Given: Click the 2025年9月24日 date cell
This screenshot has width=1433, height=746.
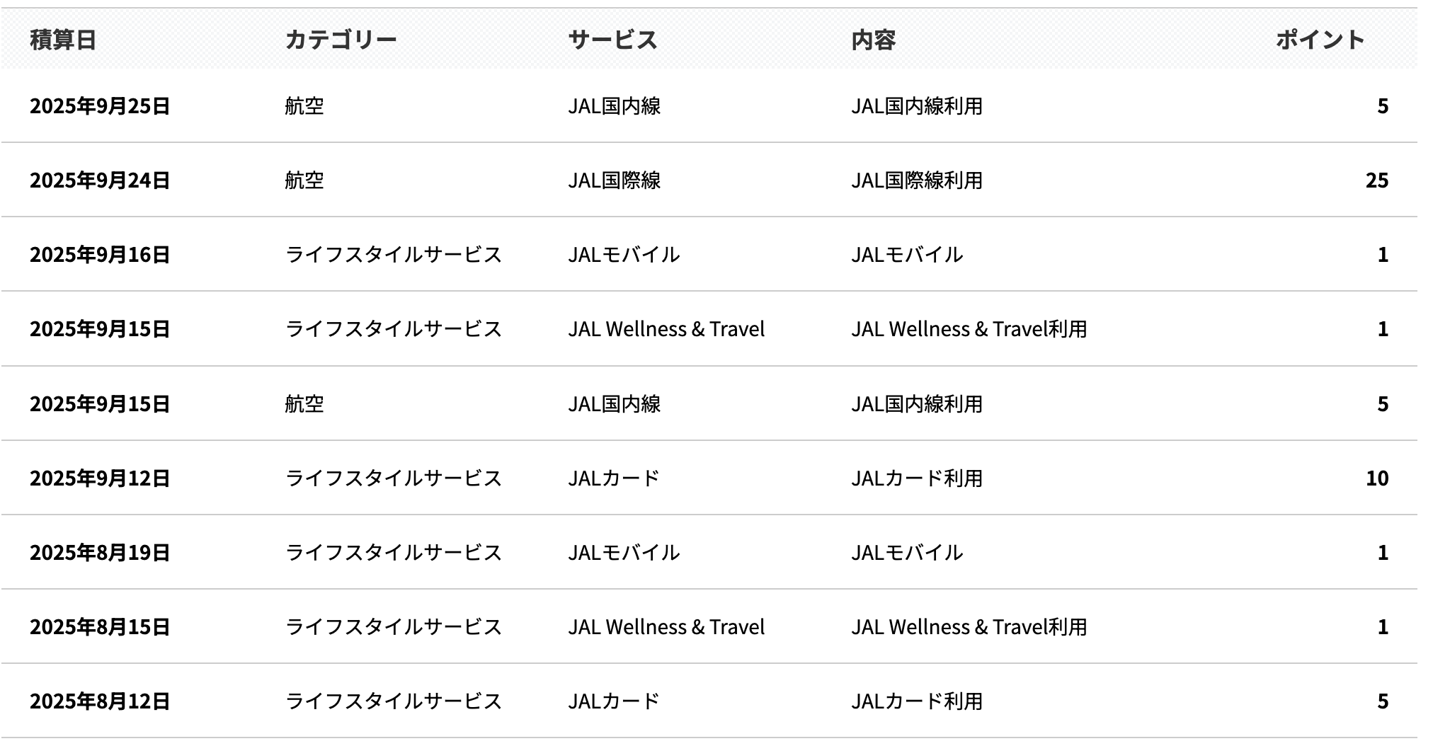Looking at the screenshot, I should point(100,180).
